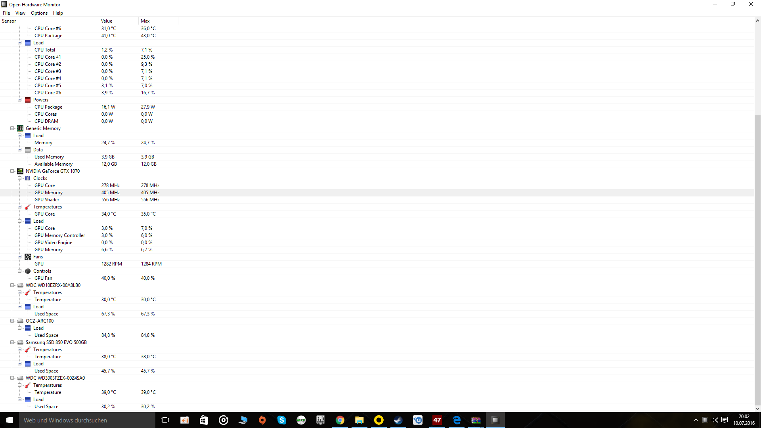Image resolution: width=761 pixels, height=428 pixels.
Task: Click the Fans category icon
Action: [28, 257]
